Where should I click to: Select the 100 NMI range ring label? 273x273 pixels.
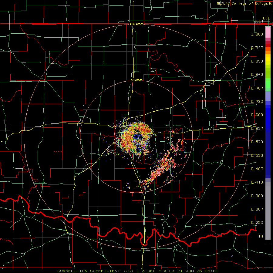click(x=136, y=24)
